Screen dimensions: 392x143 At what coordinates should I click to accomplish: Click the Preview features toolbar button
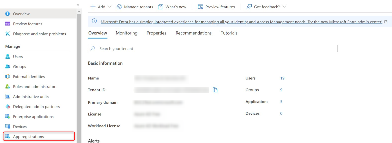click(216, 7)
